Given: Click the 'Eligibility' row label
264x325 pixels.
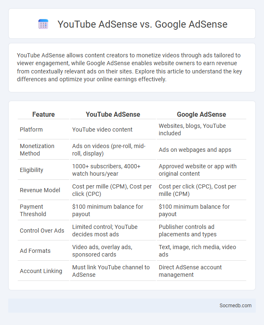Looking at the screenshot, I should click(x=31, y=170).
